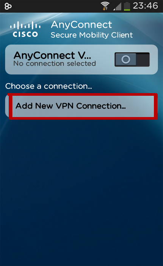Toggle the AnyConnect VPN switch on
This screenshot has width=163, height=266.
pyautogui.click(x=132, y=59)
